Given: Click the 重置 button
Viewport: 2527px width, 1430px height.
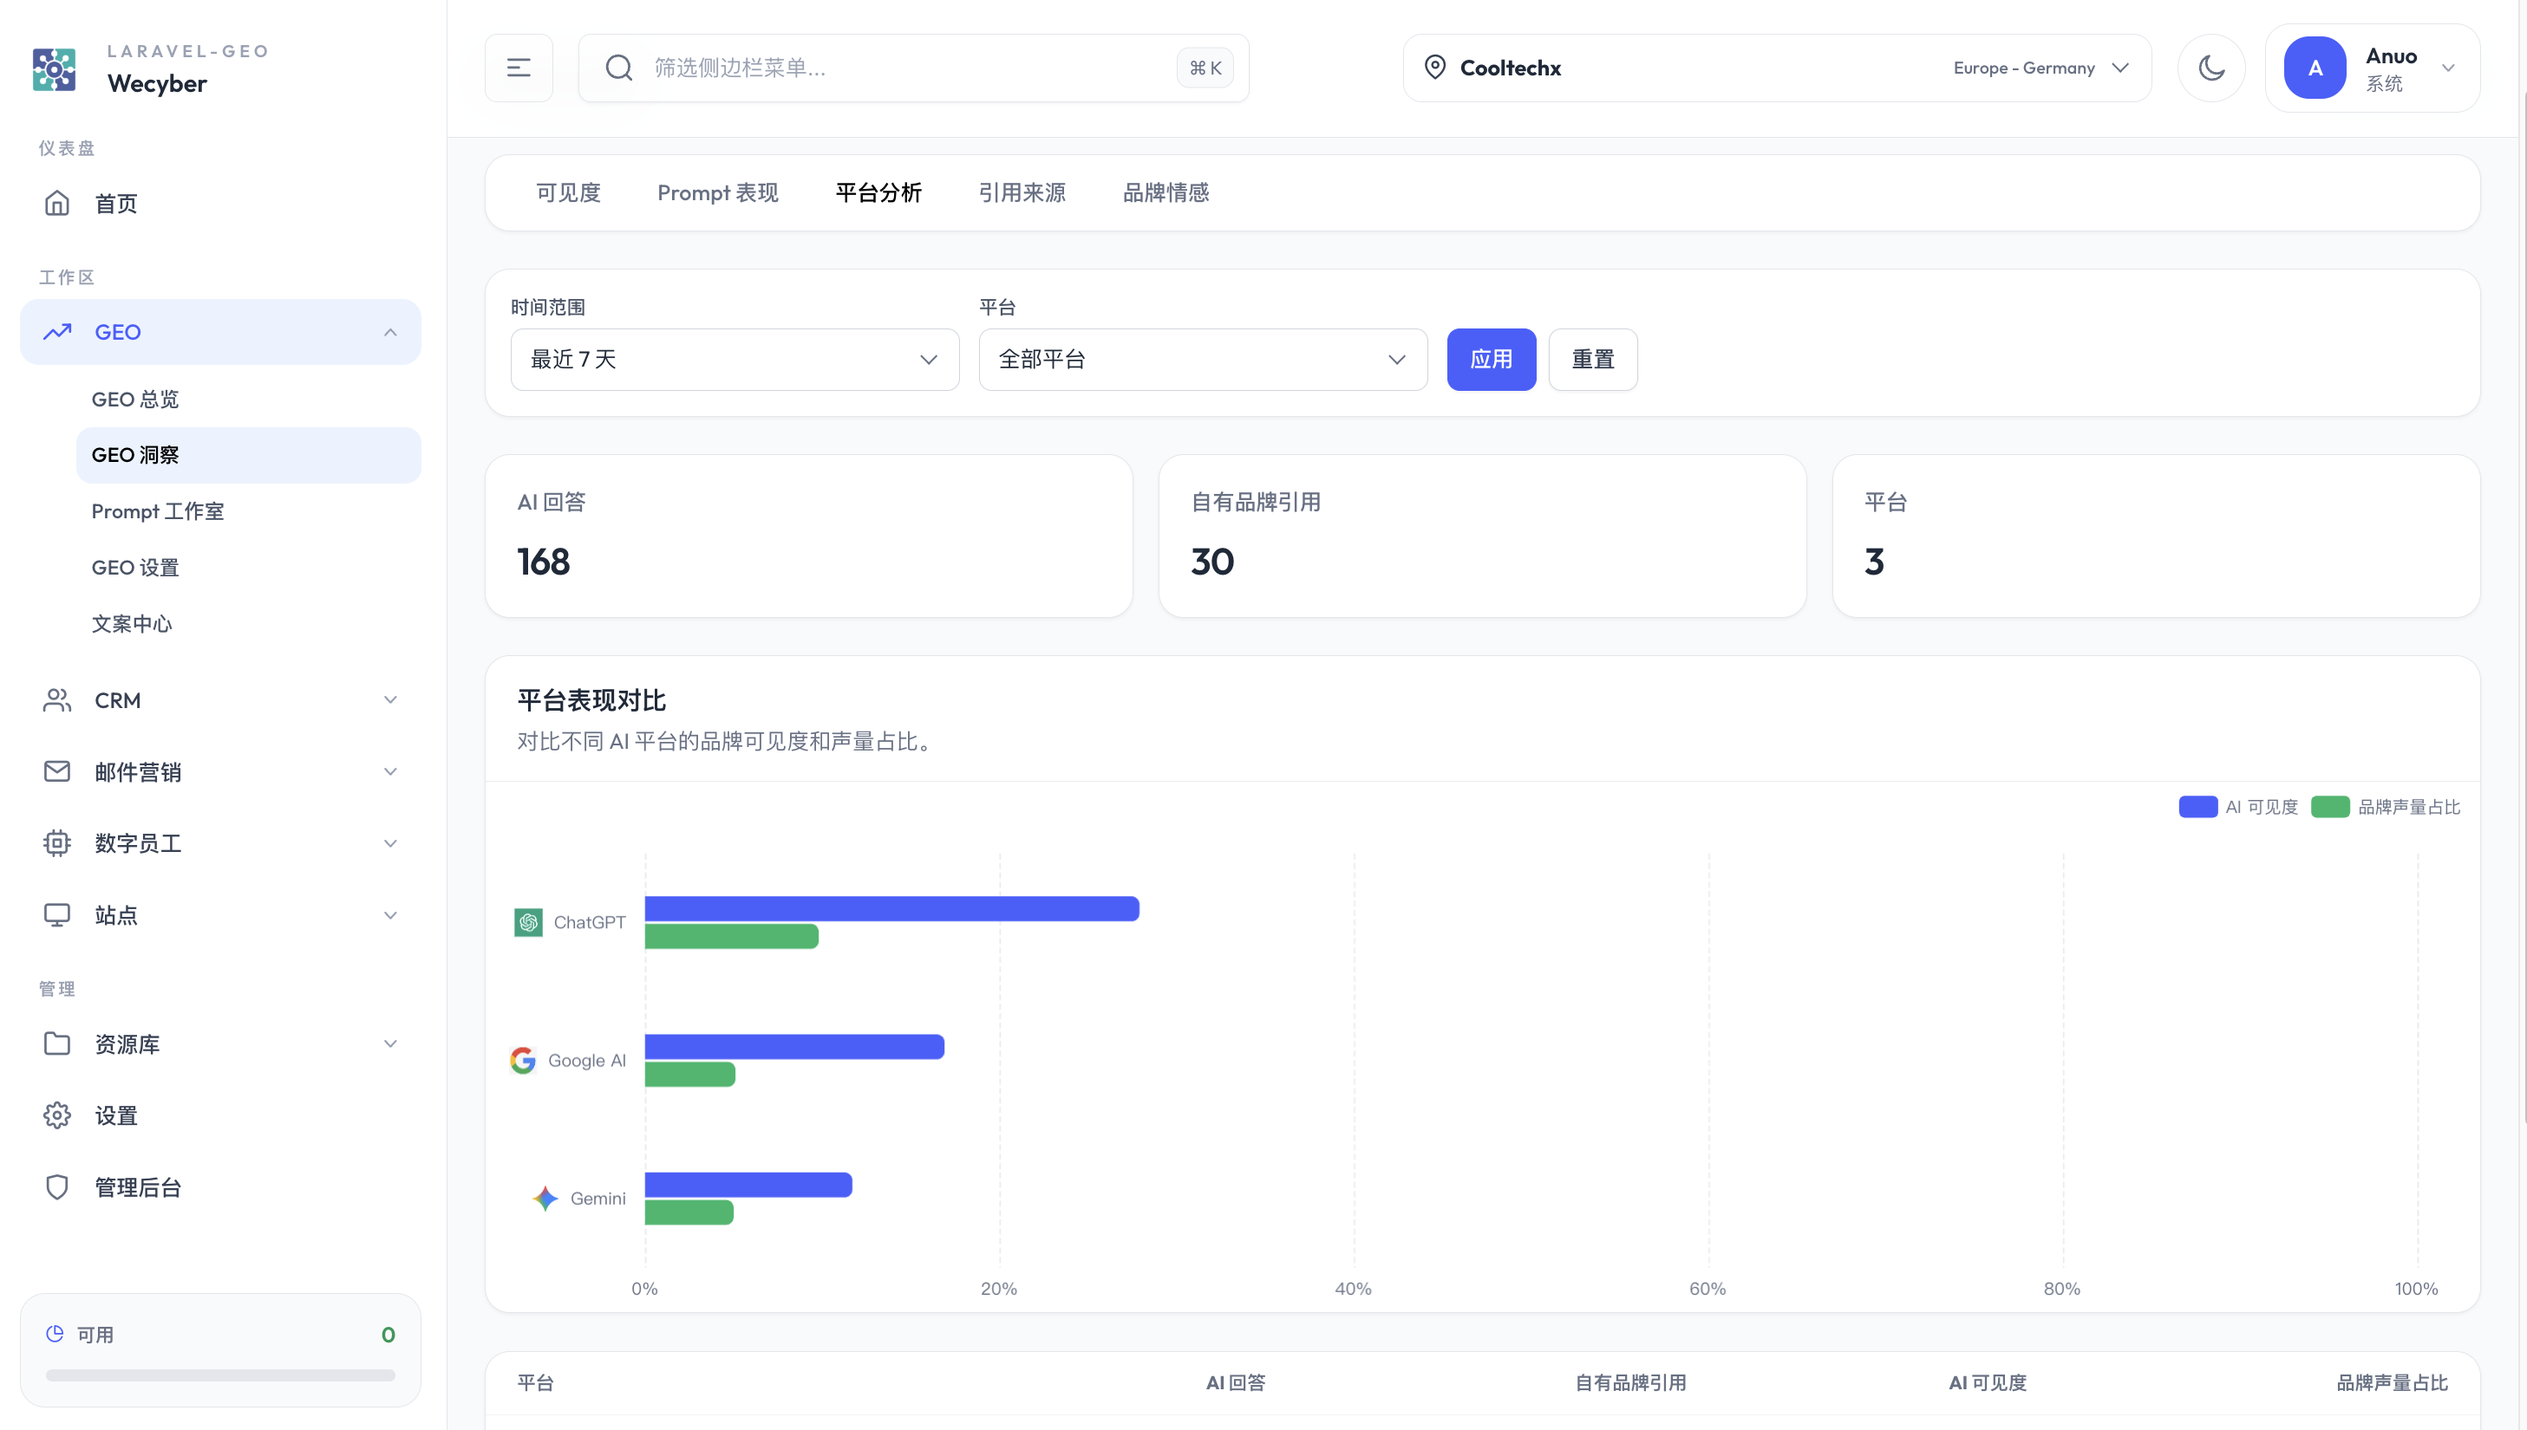Looking at the screenshot, I should [x=1593, y=360].
